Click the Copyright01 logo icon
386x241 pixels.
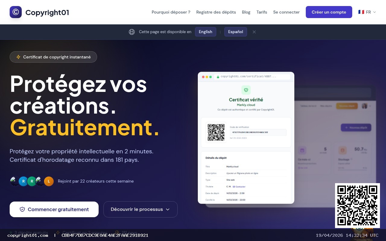coord(16,12)
